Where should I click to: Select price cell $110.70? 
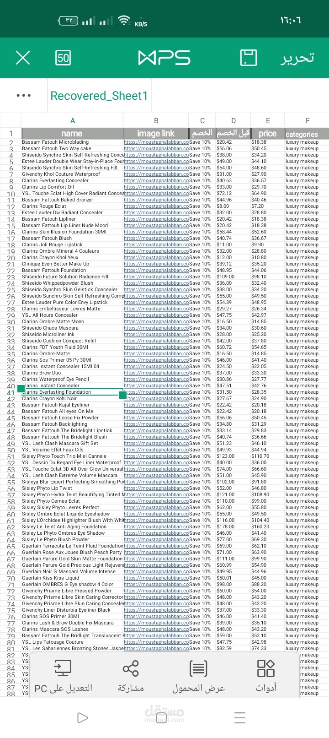(x=268, y=456)
